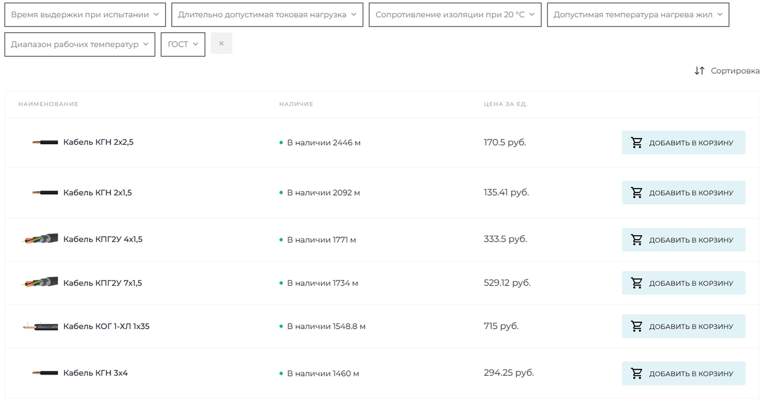767x403 pixels.
Task: Open Допустимая температура нагрева жил dropdown
Action: pyautogui.click(x=638, y=15)
